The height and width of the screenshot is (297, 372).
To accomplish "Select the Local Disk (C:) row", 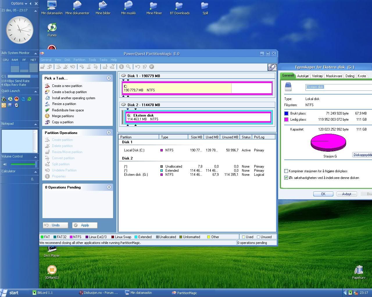I will point(197,150).
